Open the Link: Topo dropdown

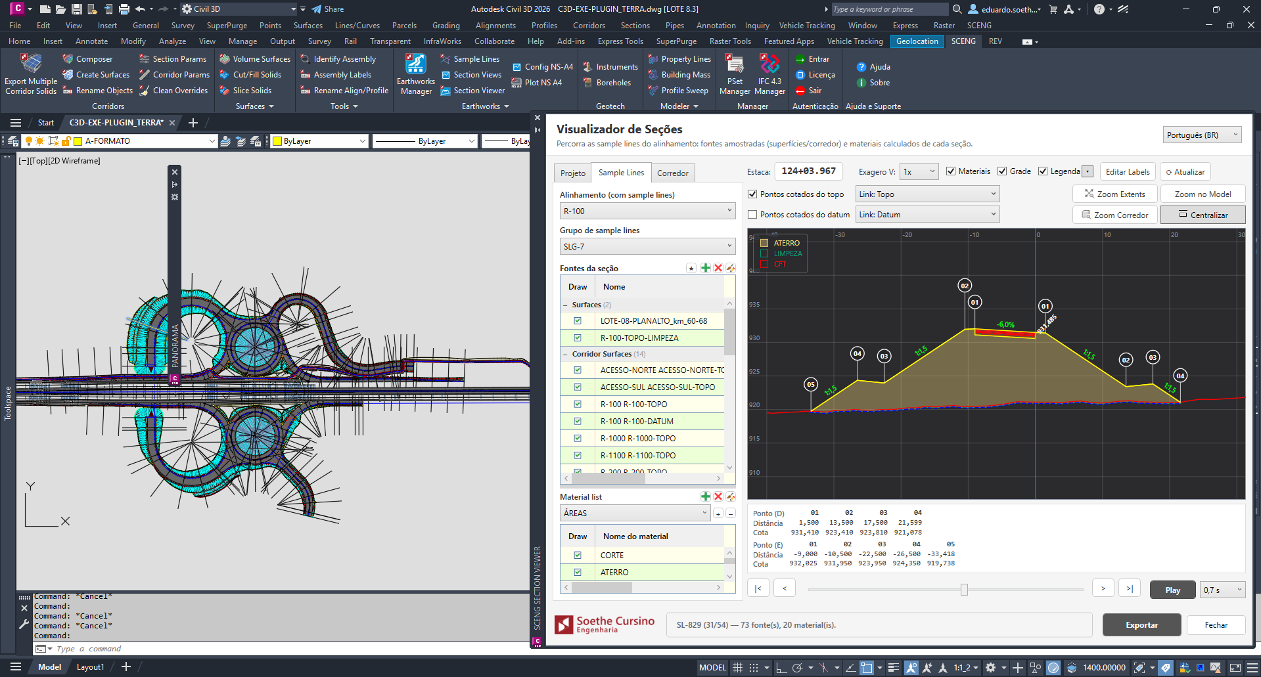tap(927, 194)
